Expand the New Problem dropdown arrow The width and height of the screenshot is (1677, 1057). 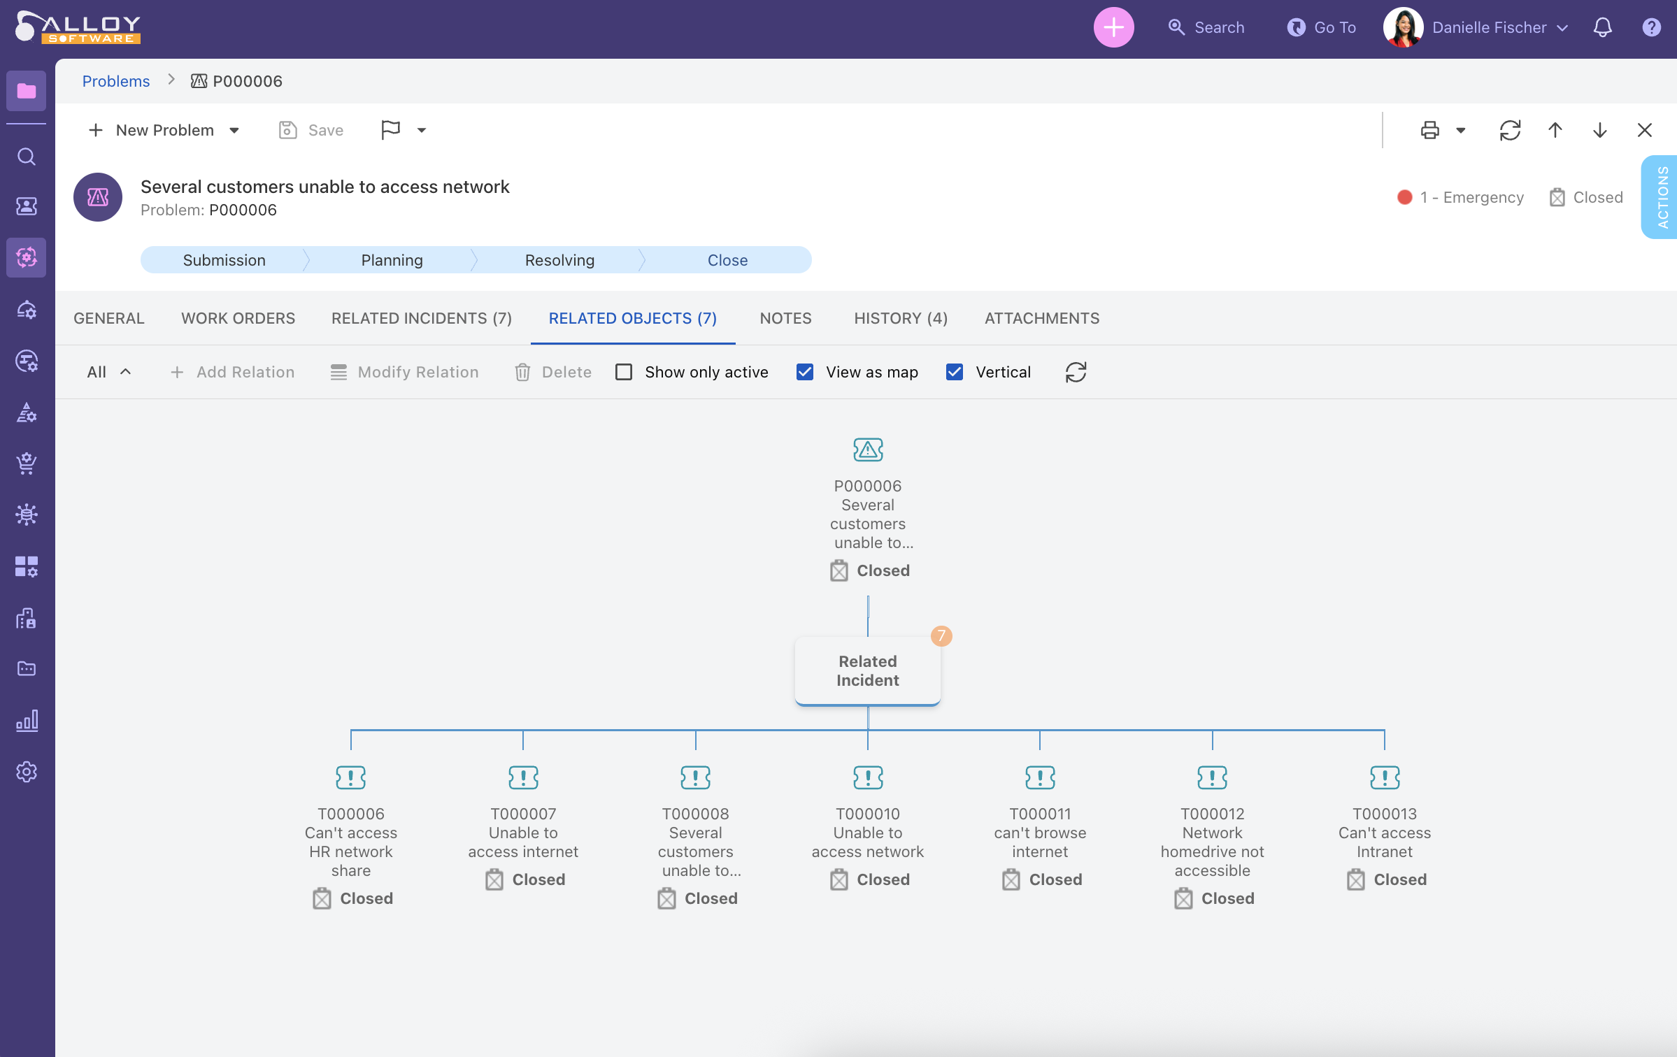(x=234, y=131)
